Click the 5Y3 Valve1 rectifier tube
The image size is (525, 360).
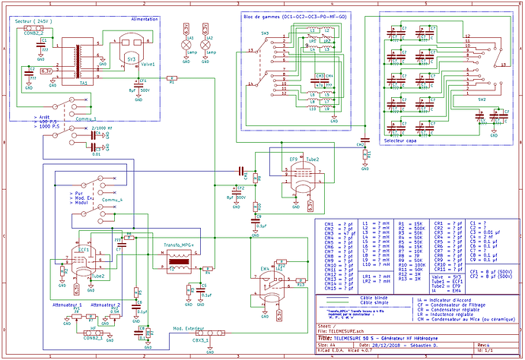[x=132, y=53]
